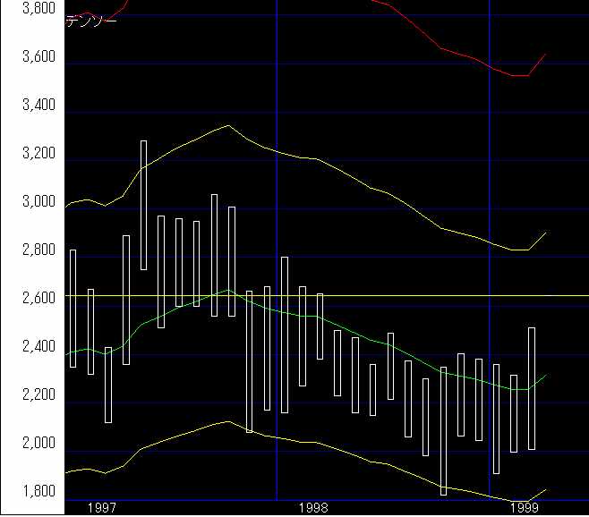Select the 1999 year label

coord(525,508)
